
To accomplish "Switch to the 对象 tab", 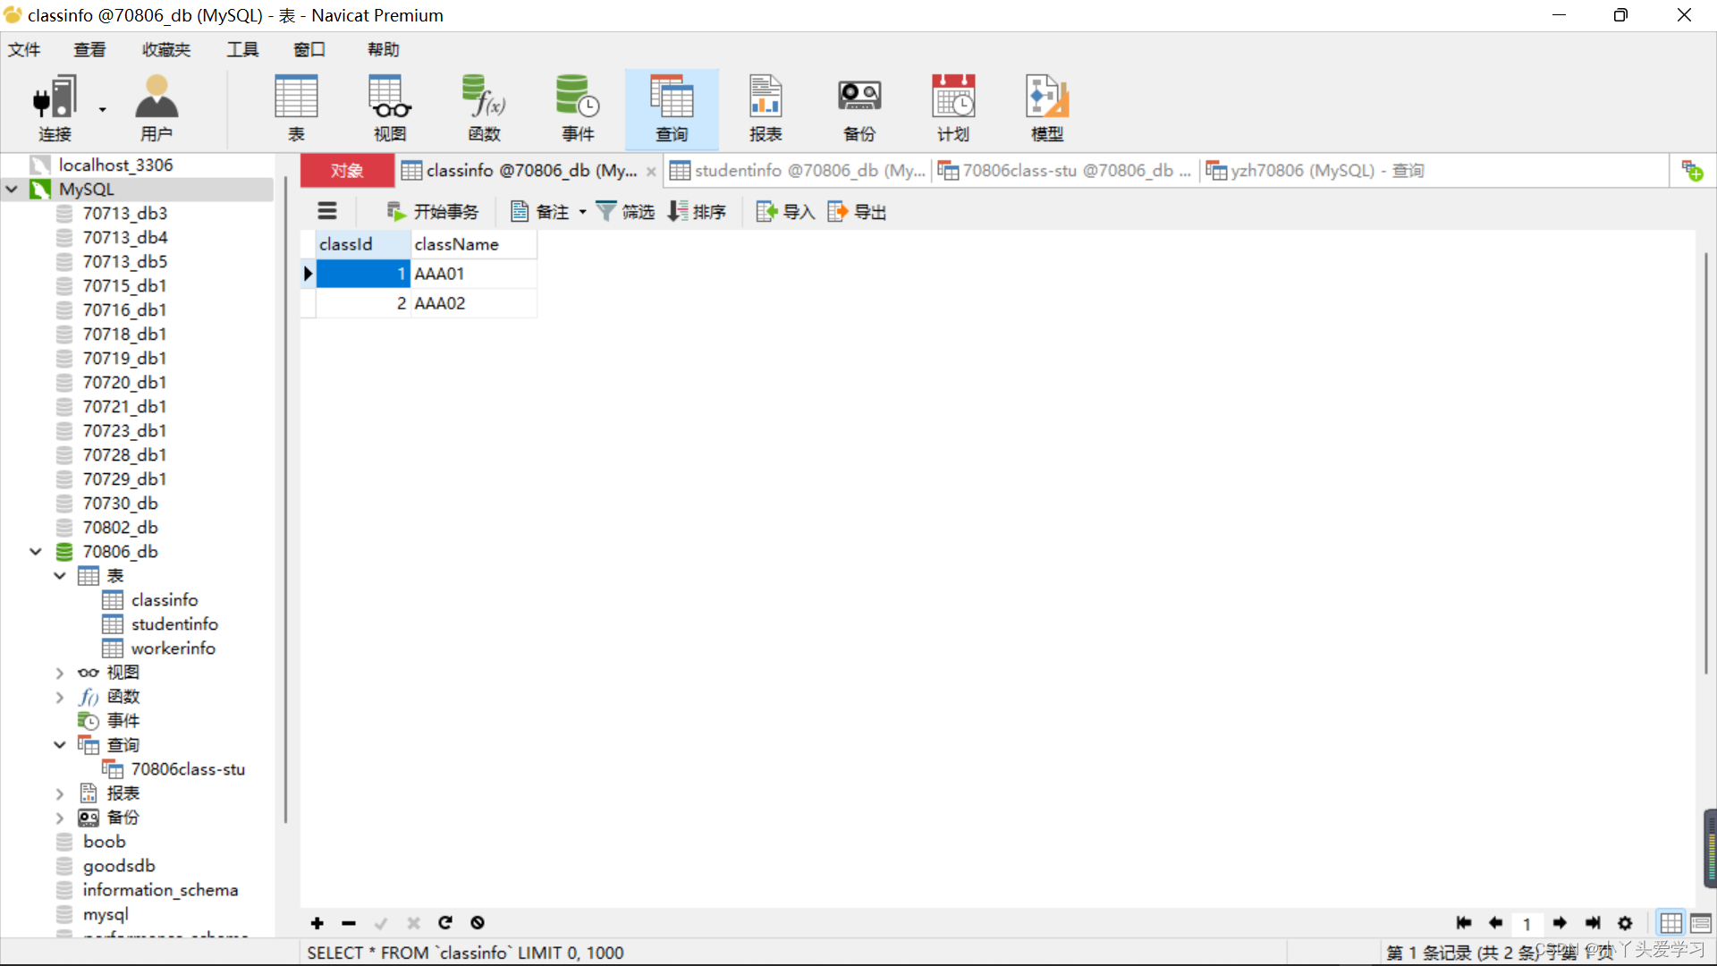I will point(347,170).
